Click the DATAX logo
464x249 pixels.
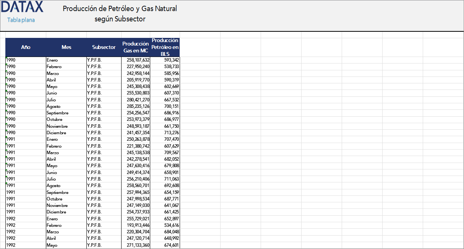(22, 7)
